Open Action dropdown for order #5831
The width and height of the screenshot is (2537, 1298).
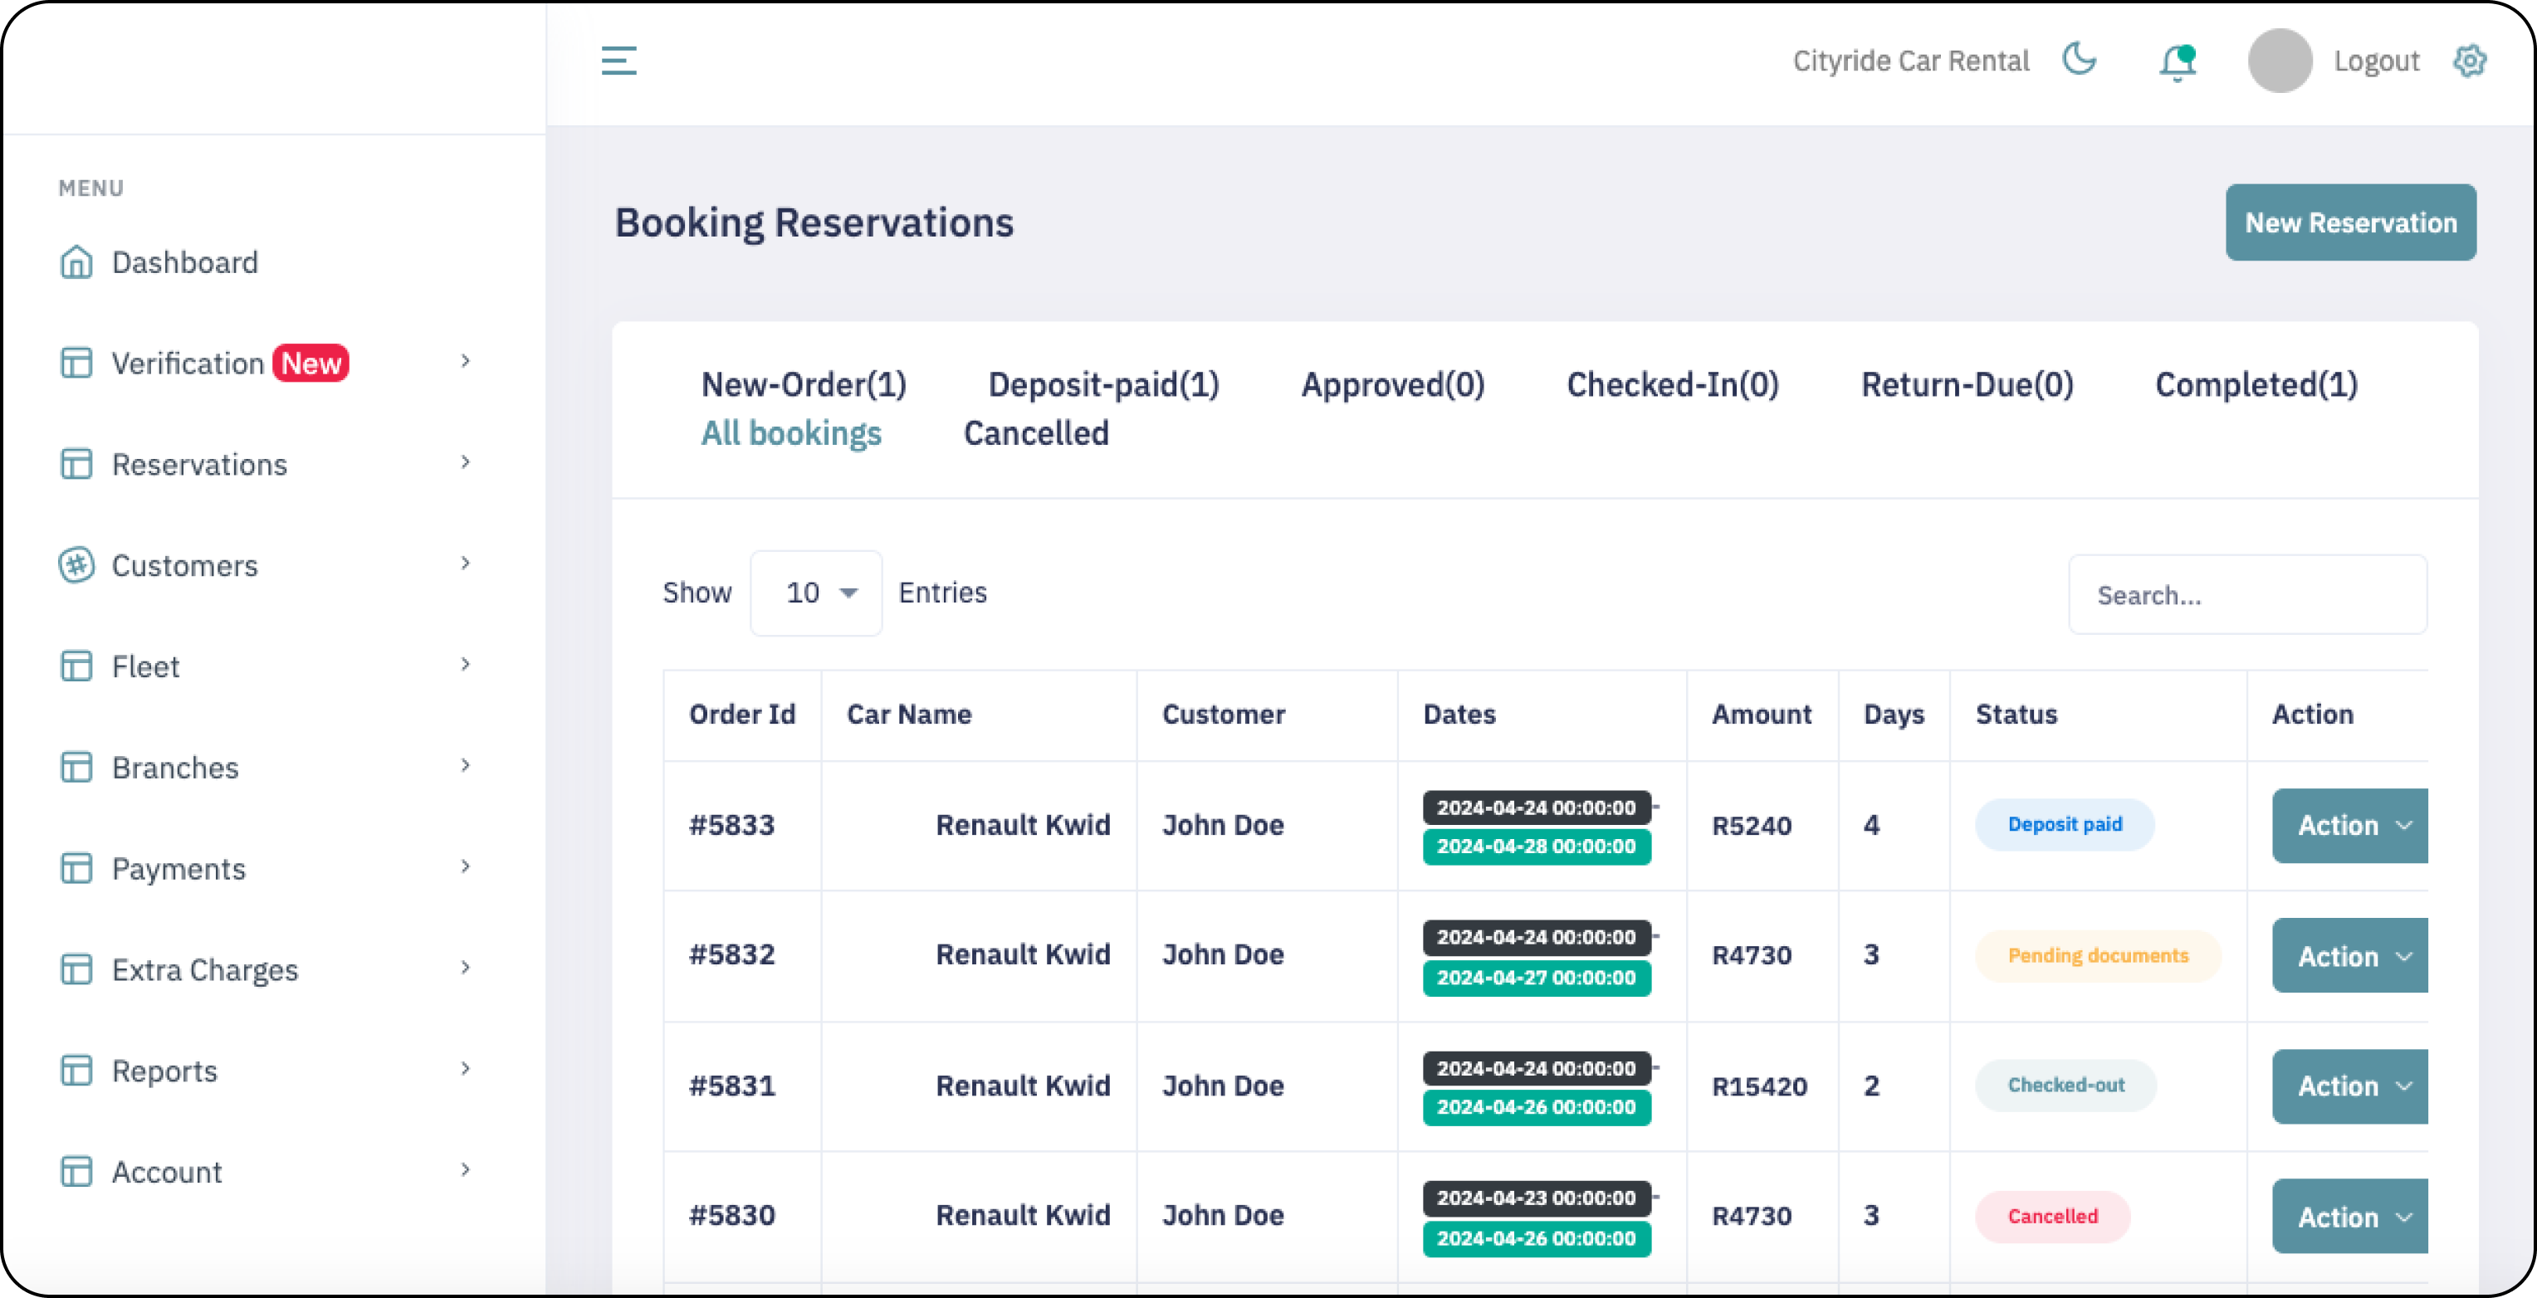pos(2352,1086)
